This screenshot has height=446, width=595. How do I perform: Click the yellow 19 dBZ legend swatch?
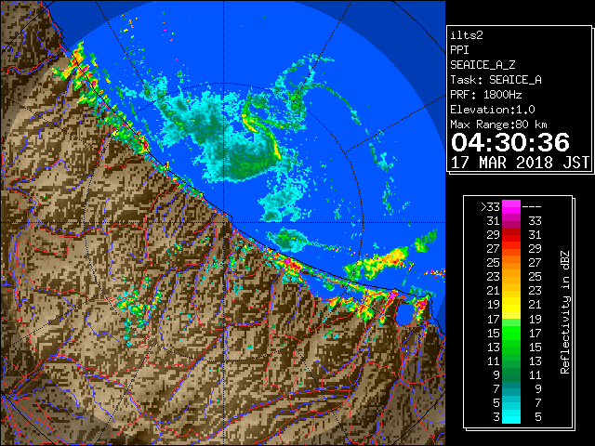point(511,305)
